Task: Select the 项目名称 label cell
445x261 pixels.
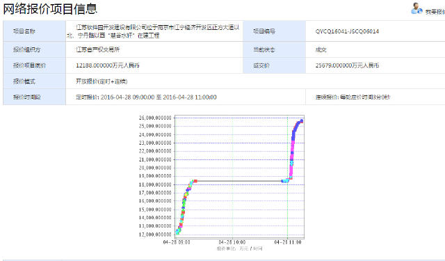Action: click(34, 31)
